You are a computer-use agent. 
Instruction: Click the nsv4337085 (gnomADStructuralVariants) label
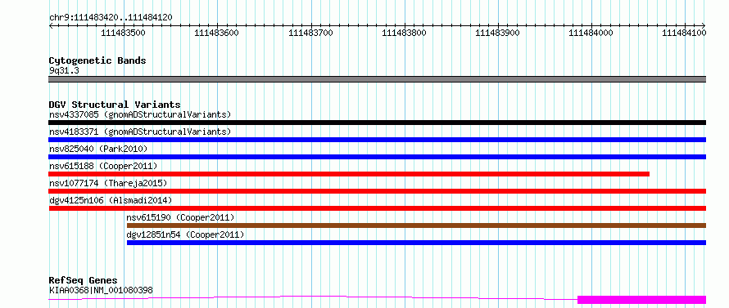click(139, 114)
